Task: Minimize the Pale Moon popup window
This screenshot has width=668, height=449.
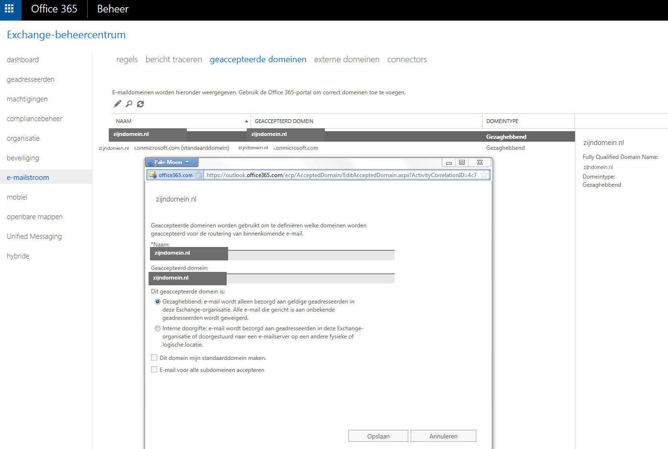Action: [x=449, y=162]
